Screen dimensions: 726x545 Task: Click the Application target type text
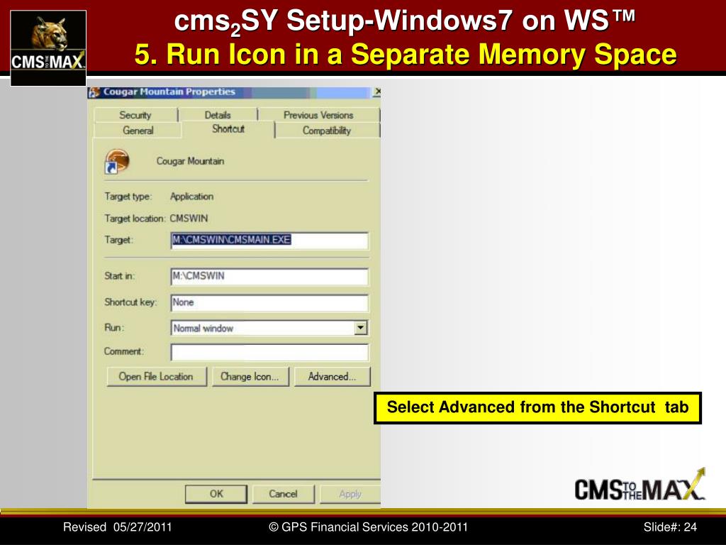point(191,197)
